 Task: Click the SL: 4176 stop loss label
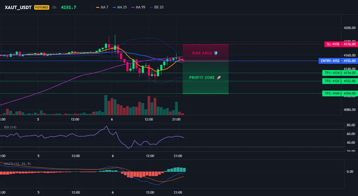[333, 44]
